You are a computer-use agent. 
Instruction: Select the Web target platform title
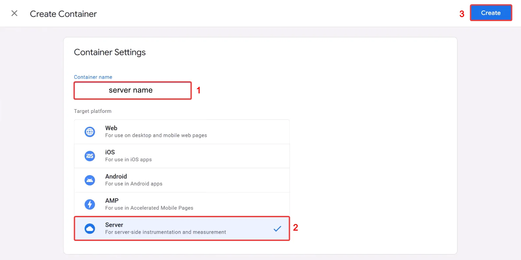click(x=111, y=128)
